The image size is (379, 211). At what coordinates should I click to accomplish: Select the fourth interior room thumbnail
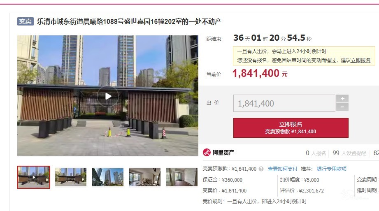click(x=145, y=177)
